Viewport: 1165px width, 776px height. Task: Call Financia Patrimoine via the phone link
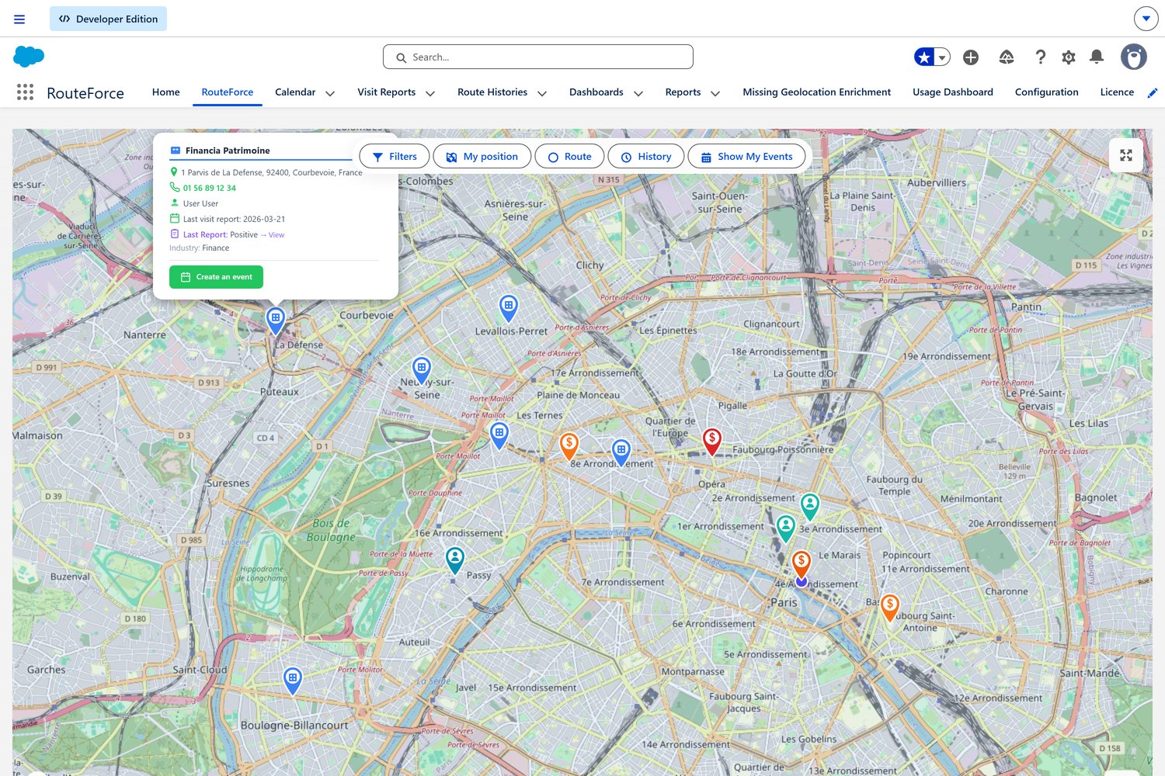tap(209, 188)
